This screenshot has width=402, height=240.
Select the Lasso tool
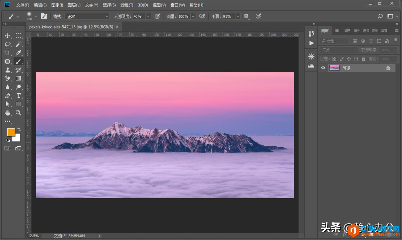(x=7, y=44)
